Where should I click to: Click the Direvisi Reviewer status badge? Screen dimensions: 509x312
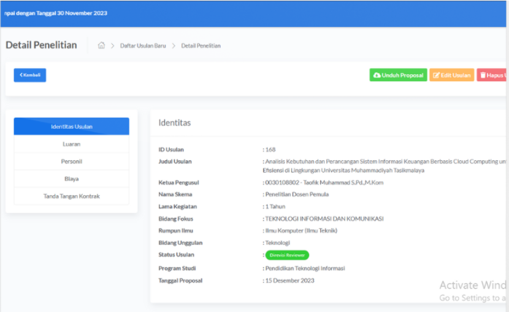(287, 255)
